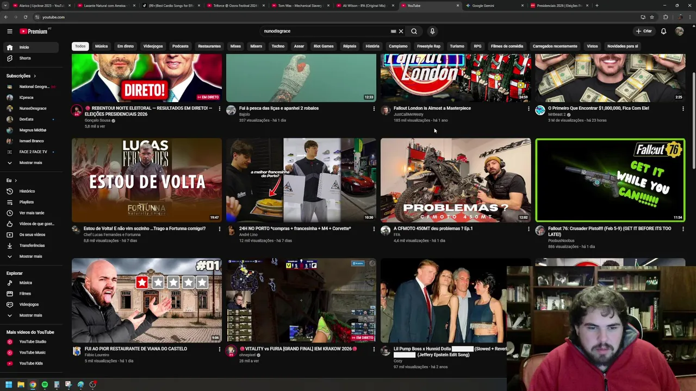The height and width of the screenshot is (391, 696).
Task: Open Playlists in the sidebar
Action: [x=31, y=202]
